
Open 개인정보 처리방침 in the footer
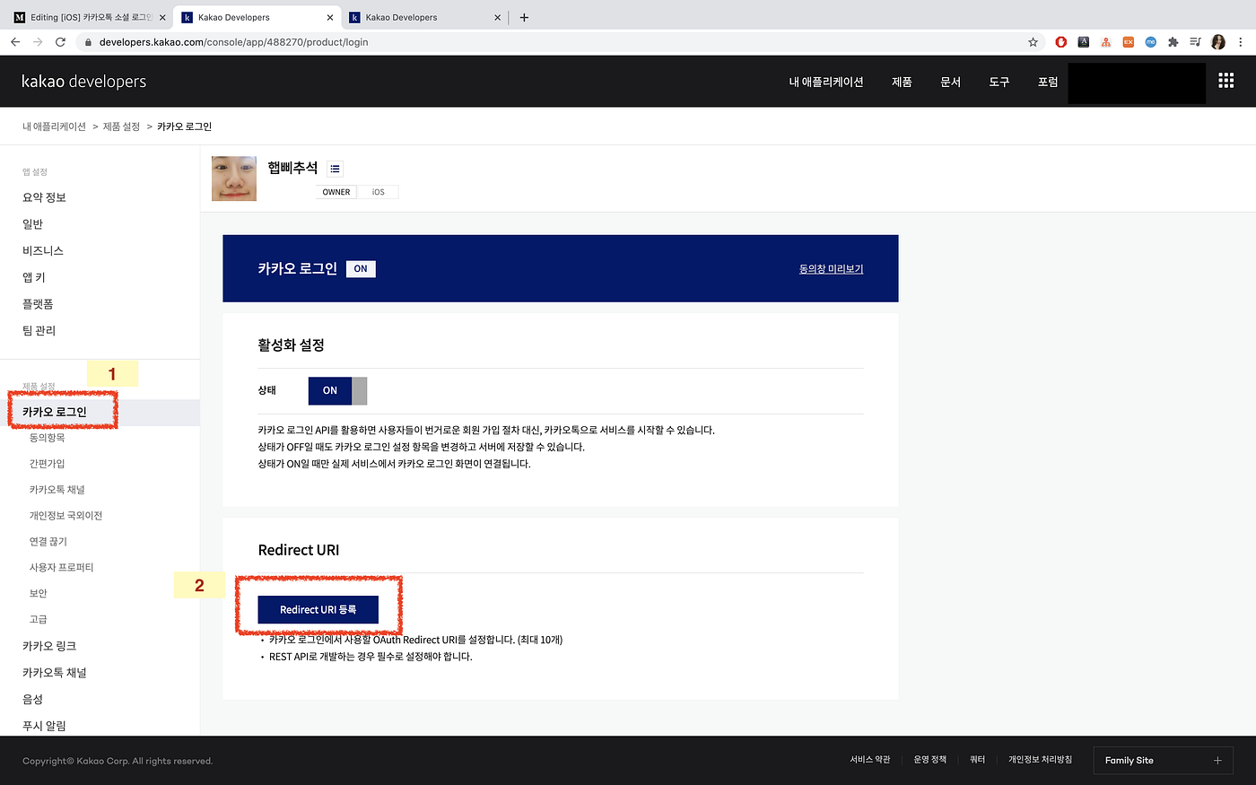coord(1040,759)
